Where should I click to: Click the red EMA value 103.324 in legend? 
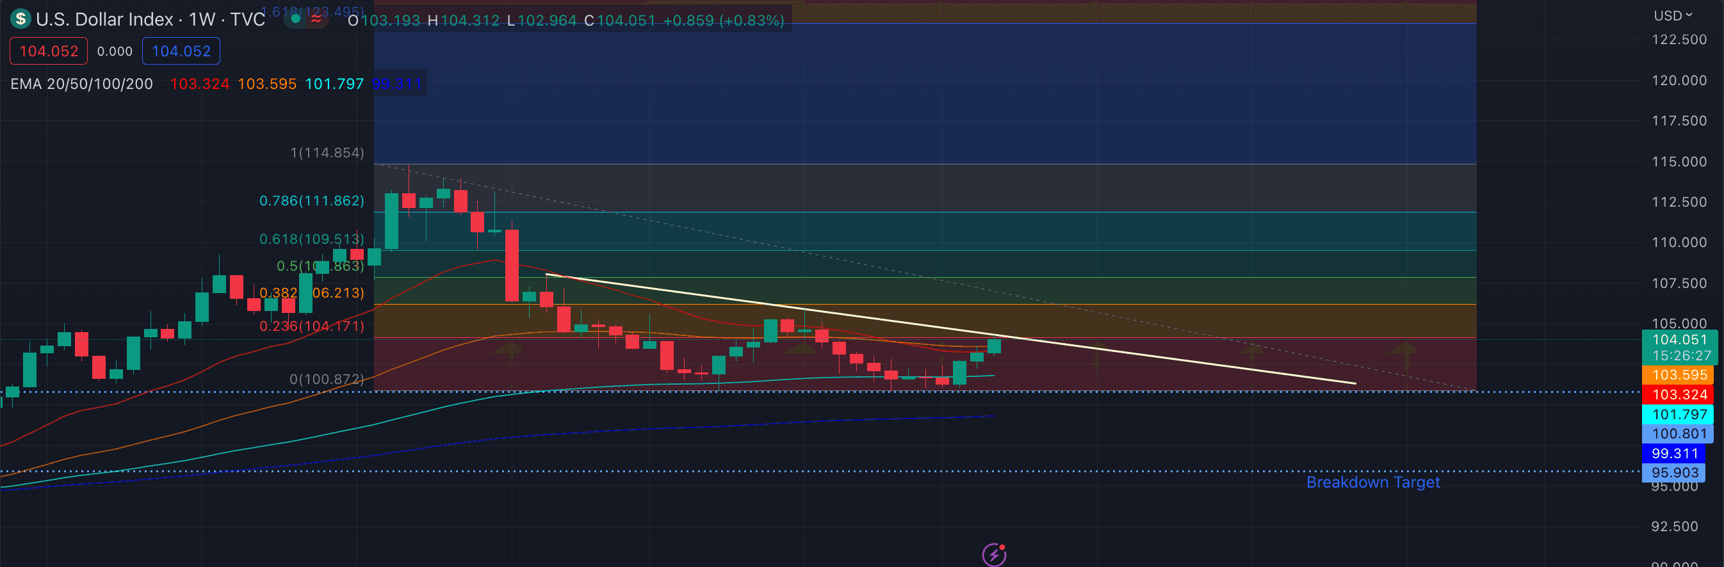pos(199,84)
